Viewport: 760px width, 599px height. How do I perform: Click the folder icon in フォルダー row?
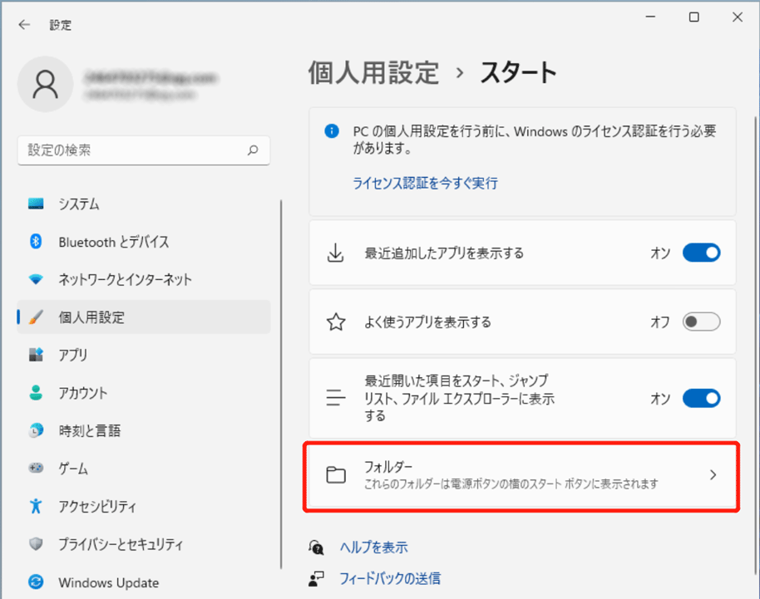[x=336, y=474]
